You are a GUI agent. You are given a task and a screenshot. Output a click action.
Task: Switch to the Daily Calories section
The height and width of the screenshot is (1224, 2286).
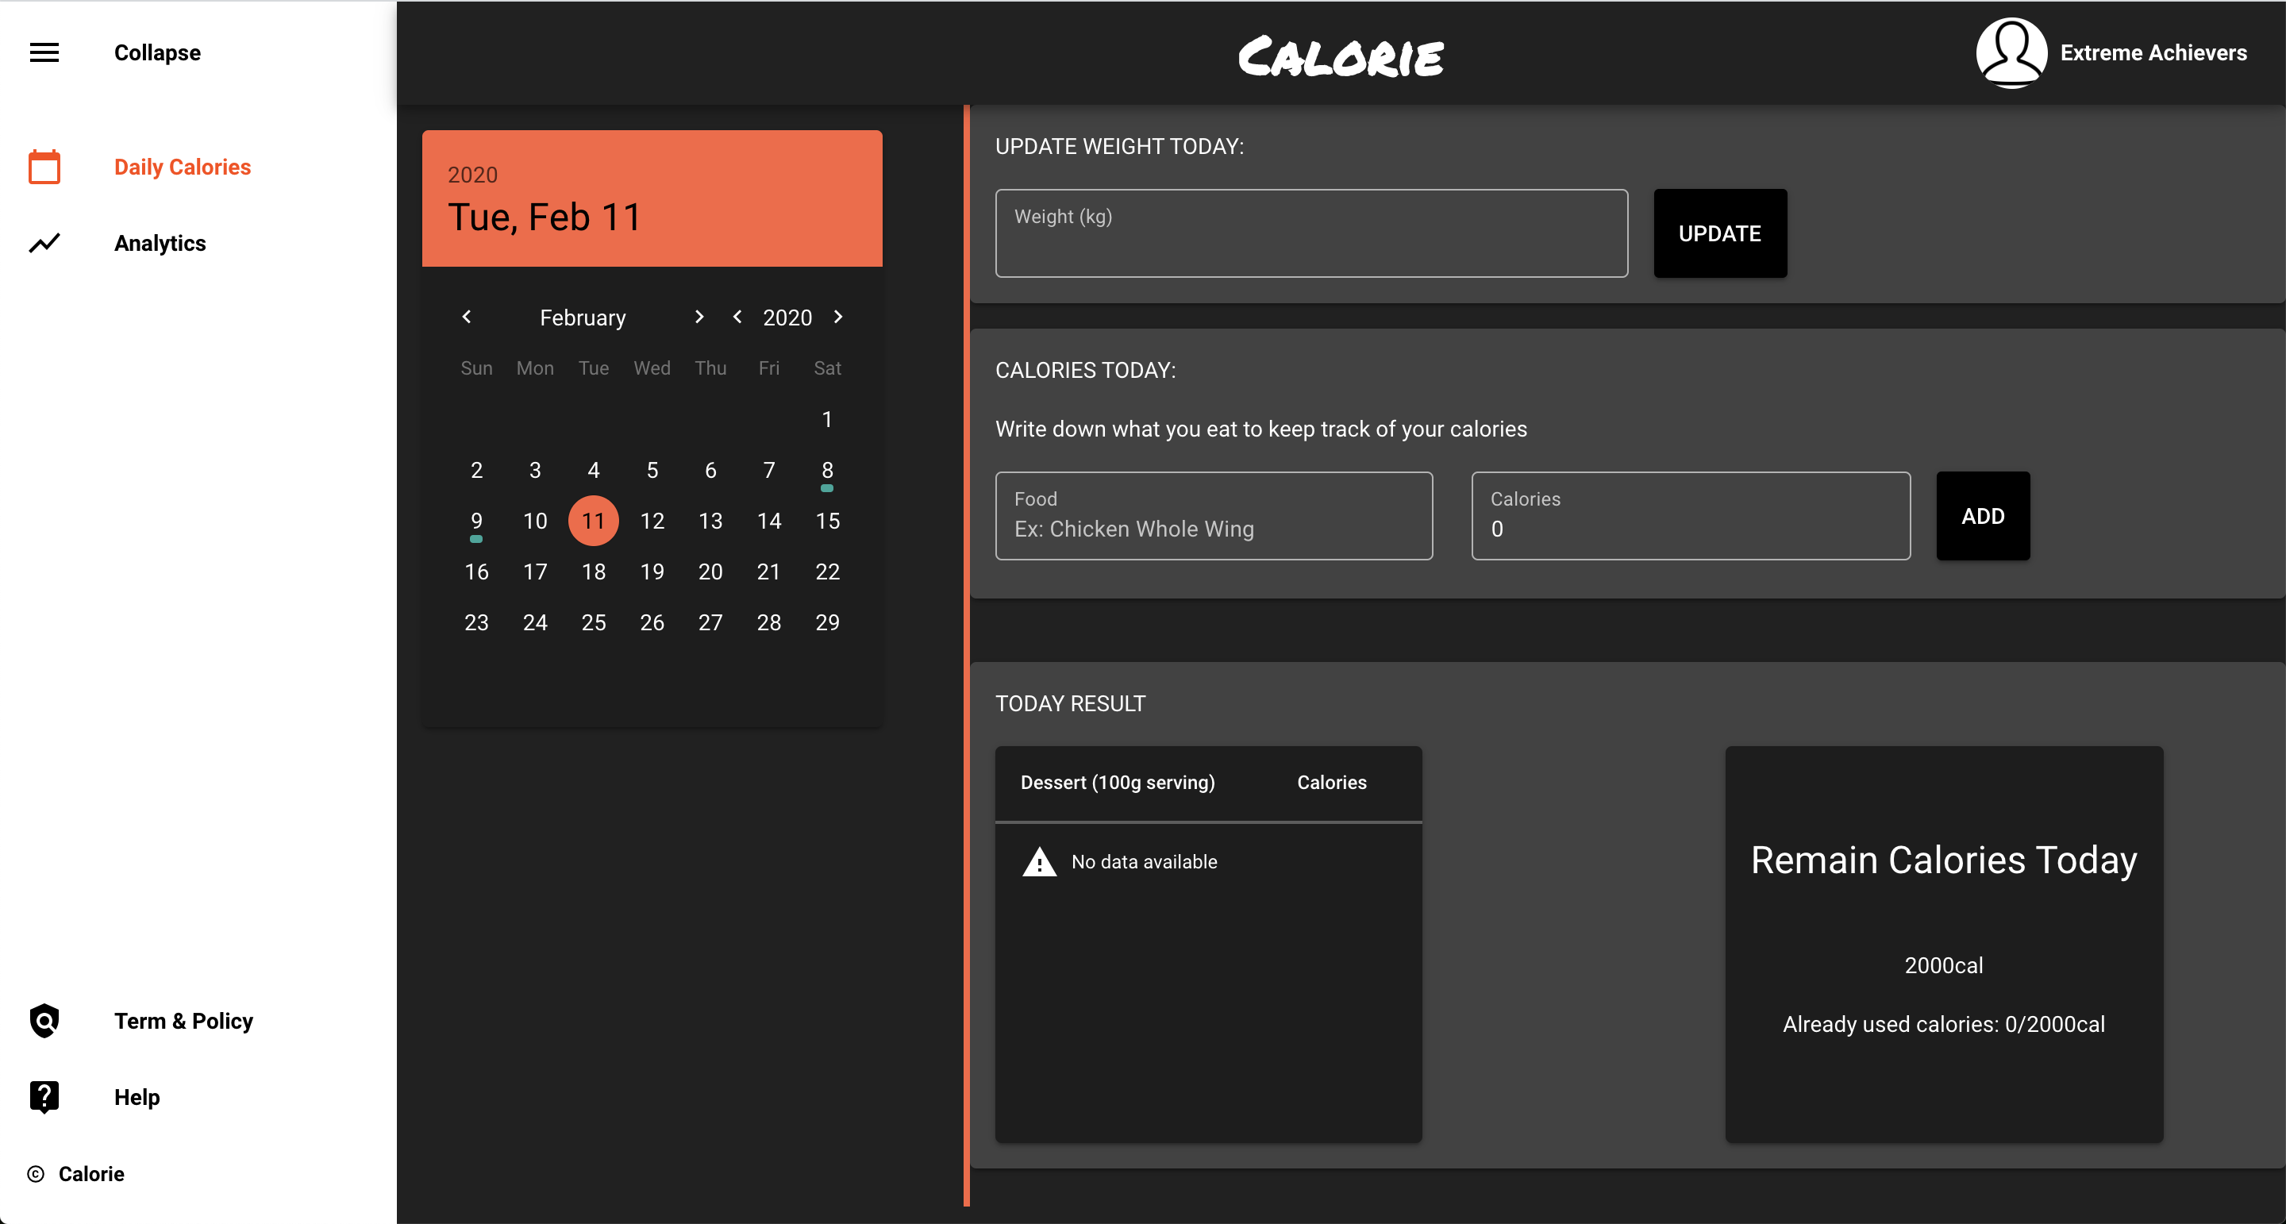[x=182, y=166]
